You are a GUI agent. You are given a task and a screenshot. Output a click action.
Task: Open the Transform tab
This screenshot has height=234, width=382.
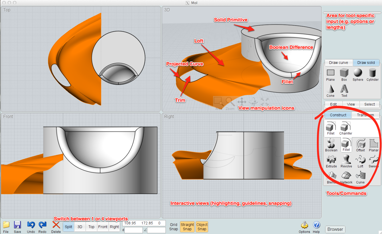click(x=366, y=115)
